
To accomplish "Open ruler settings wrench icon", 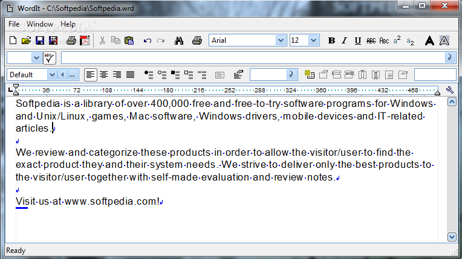I will click(450, 90).
